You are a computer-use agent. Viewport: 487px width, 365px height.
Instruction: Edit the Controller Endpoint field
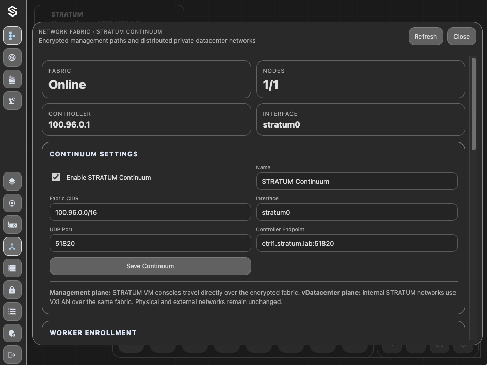tap(356, 243)
